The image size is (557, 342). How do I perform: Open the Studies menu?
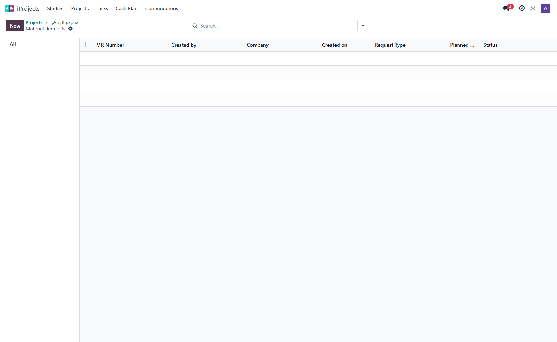click(55, 8)
